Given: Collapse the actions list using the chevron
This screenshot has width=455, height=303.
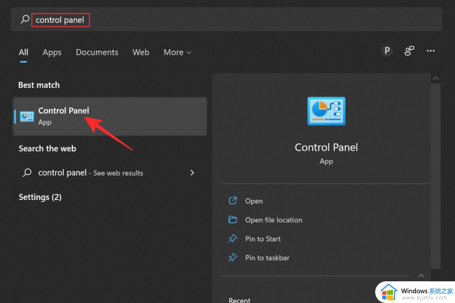Looking at the screenshot, I should click(421, 275).
